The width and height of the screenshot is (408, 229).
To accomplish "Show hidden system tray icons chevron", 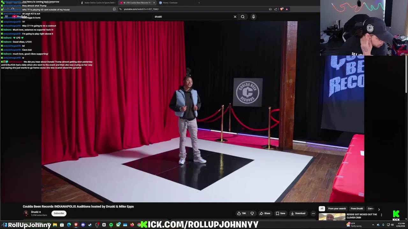I will coord(373,225).
